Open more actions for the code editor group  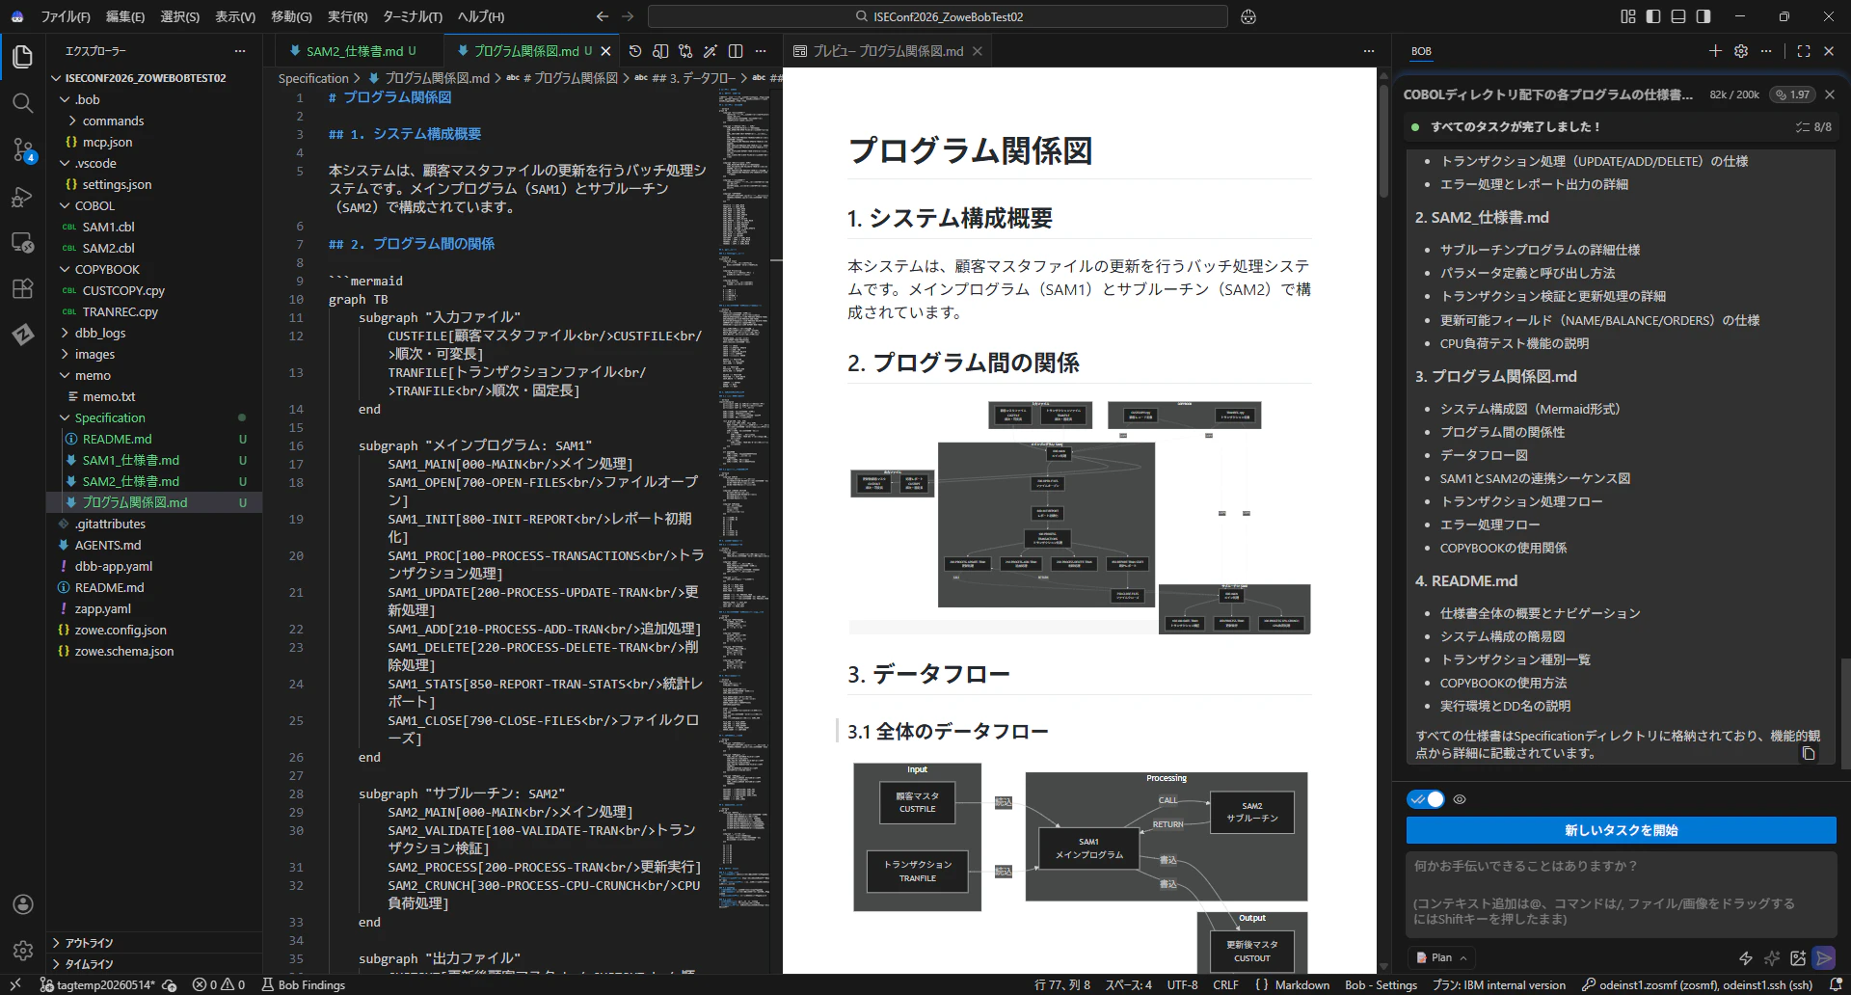coord(761,51)
